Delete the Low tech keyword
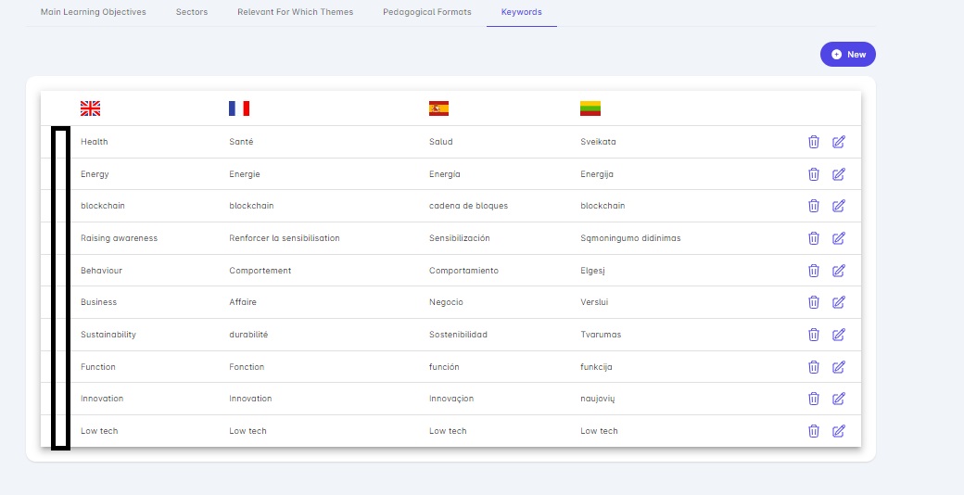The image size is (964, 495). 814,431
